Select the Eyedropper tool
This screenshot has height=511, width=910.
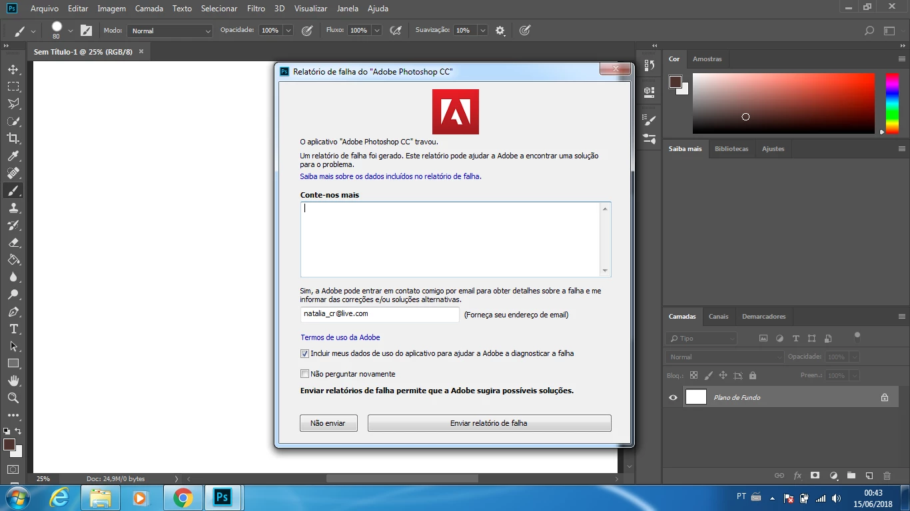(13, 156)
